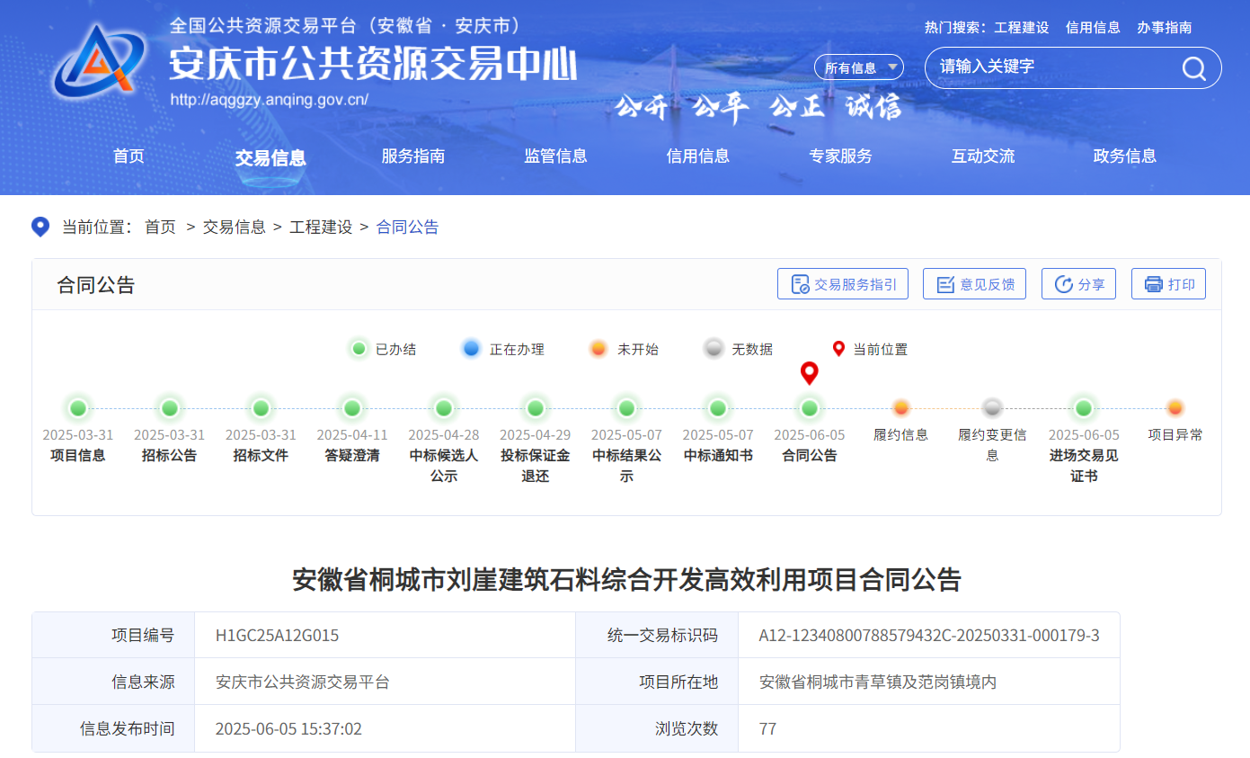Viewport: 1250px width, 758px height.
Task: Click the 意见反馈 feedback button
Action: [974, 284]
